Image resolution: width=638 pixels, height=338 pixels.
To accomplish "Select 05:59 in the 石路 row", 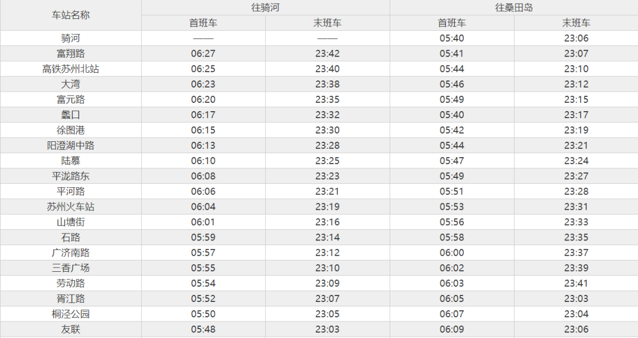I will pyautogui.click(x=203, y=238).
